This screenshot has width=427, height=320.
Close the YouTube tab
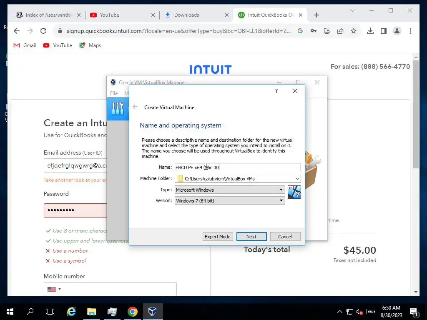pyautogui.click(x=153, y=15)
